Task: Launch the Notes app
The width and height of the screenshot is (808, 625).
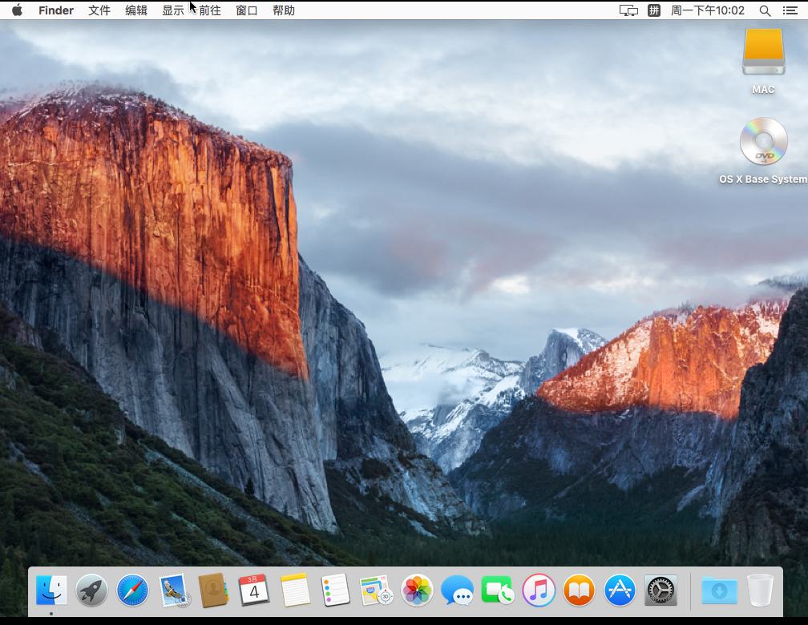Action: tap(294, 591)
